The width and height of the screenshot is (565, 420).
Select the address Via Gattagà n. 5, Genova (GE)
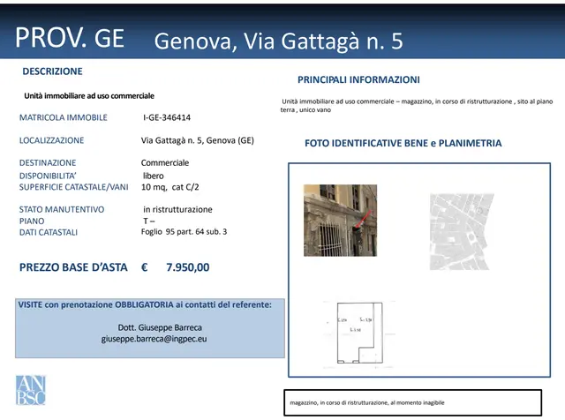click(x=198, y=140)
